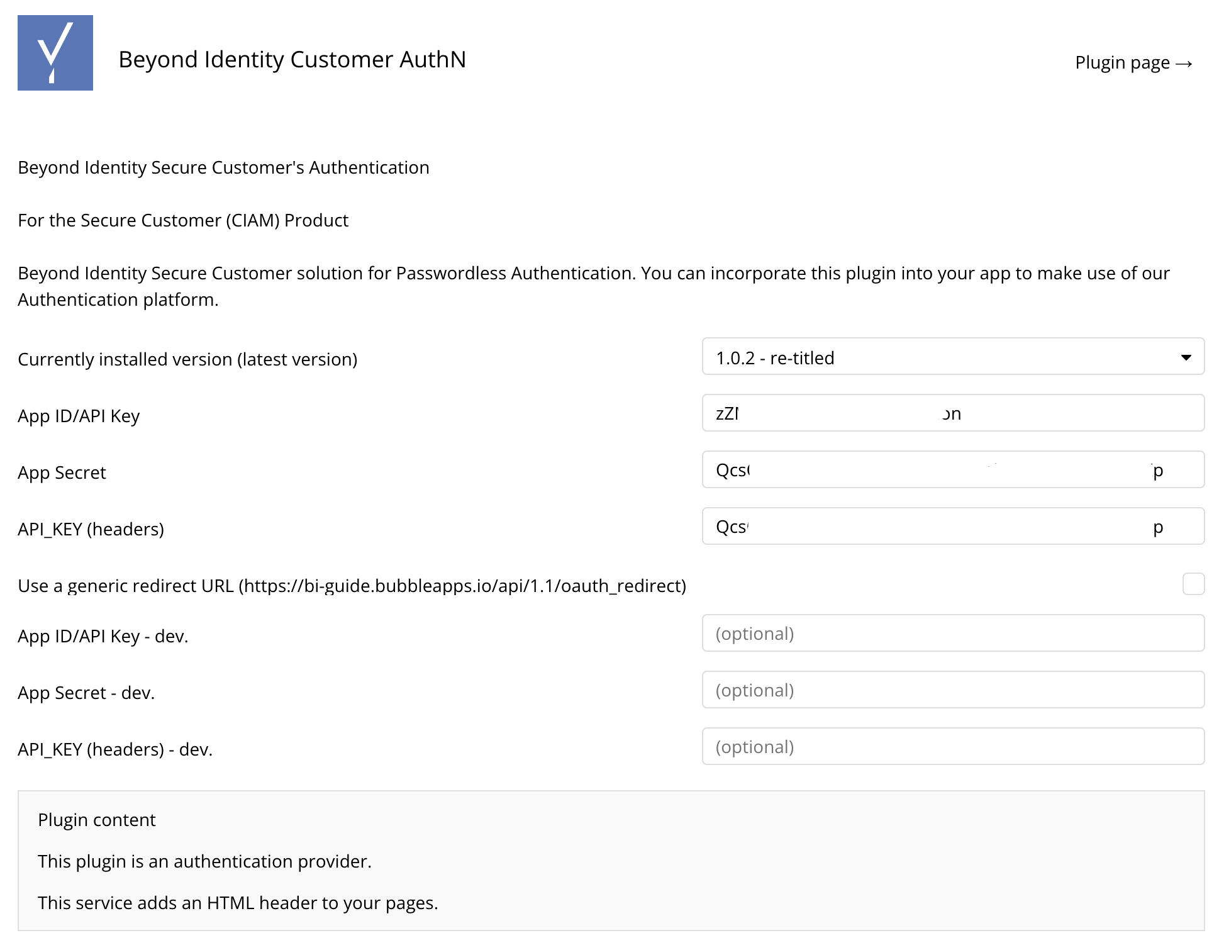Click the 'App ID/API Key' label

click(x=79, y=416)
